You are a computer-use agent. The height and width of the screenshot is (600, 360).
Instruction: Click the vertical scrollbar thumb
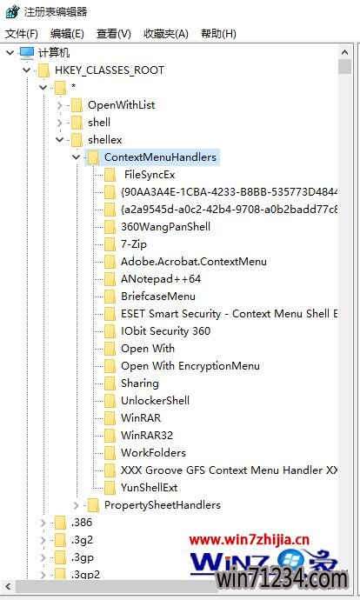(344, 67)
